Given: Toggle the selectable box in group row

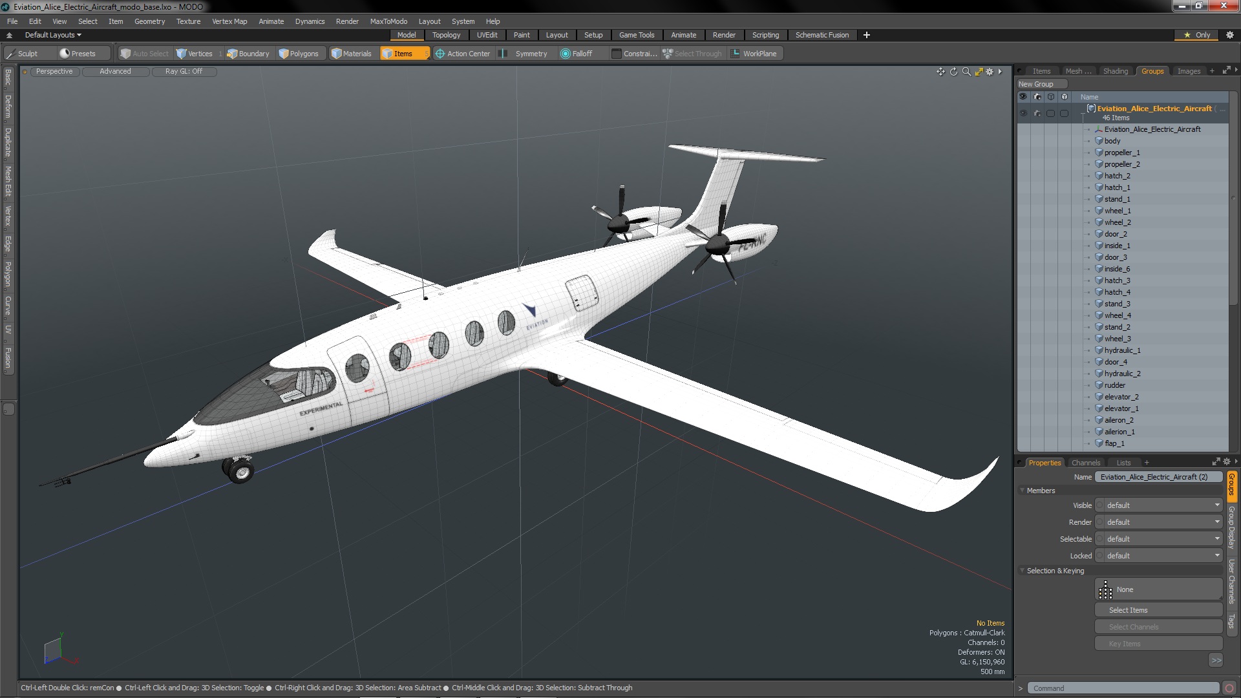Looking at the screenshot, I should (x=1051, y=113).
